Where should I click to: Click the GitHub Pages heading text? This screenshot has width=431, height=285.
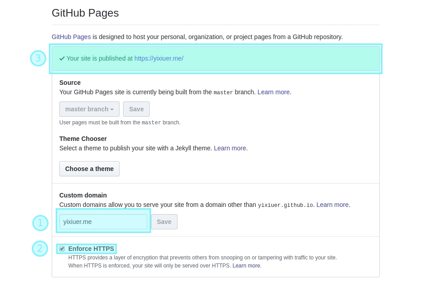85,13
